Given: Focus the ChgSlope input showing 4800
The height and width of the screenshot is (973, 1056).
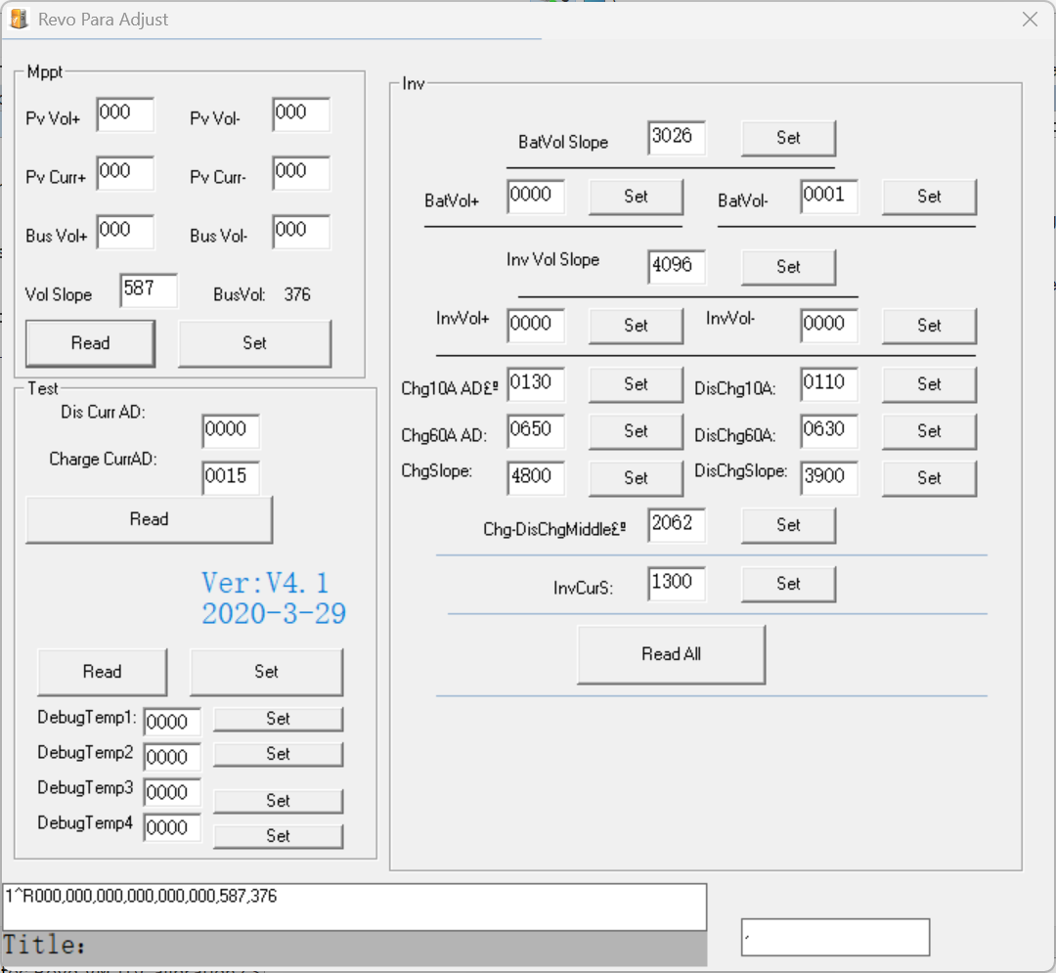Looking at the screenshot, I should [535, 478].
